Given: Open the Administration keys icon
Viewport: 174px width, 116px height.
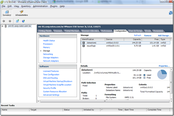Looking at the screenshot, I should (22, 12).
